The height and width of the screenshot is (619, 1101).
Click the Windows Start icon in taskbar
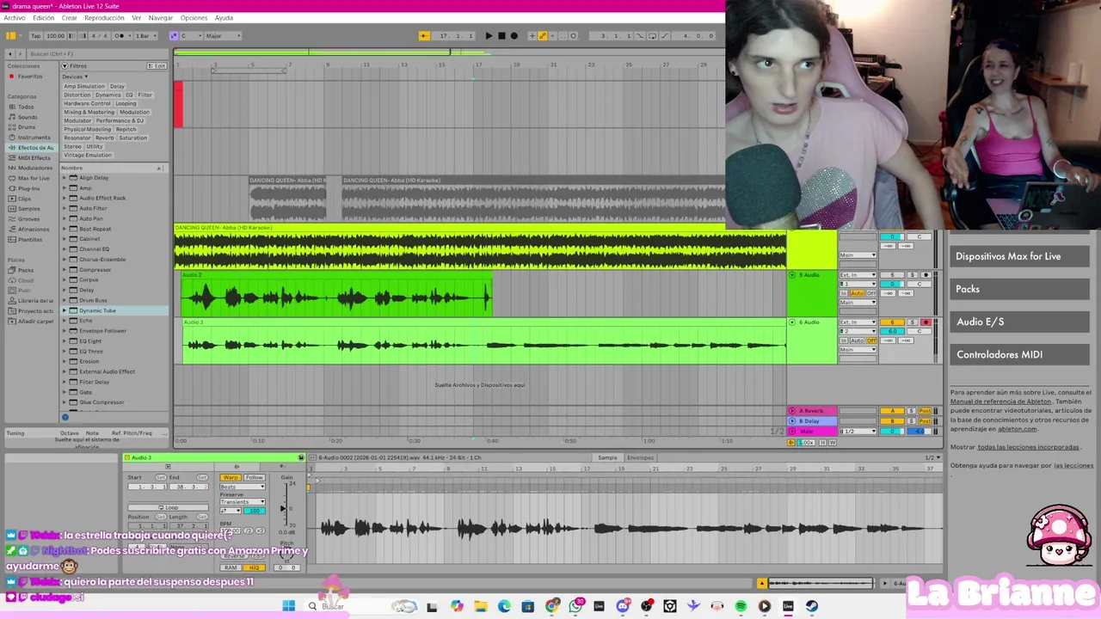pos(289,606)
